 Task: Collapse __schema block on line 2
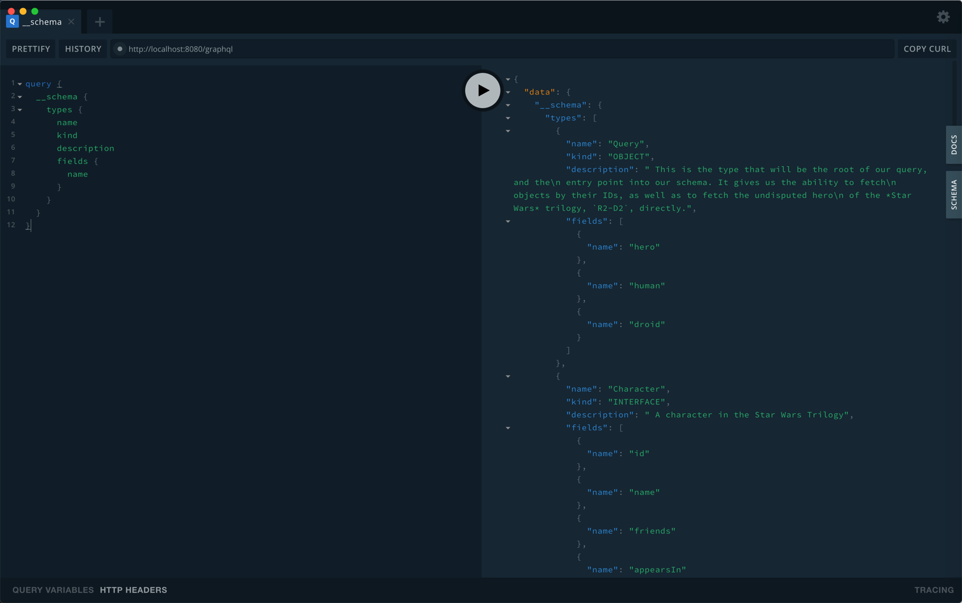click(x=20, y=97)
